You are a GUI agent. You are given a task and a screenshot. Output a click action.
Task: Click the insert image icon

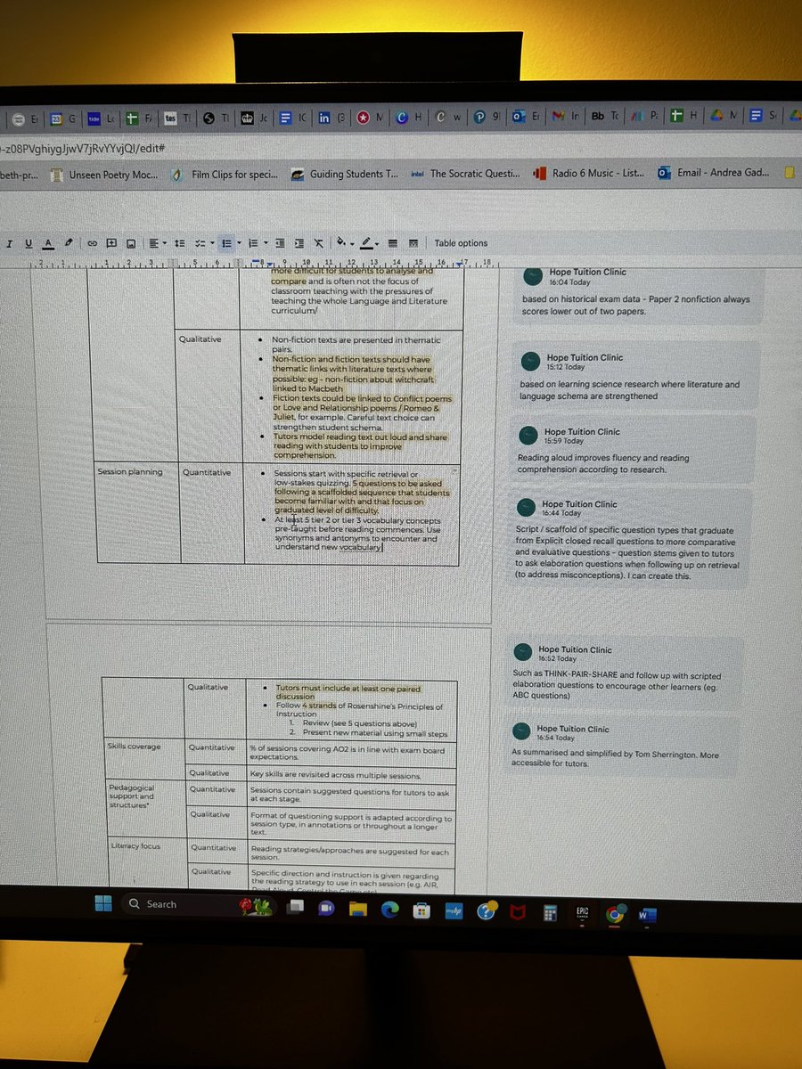point(131,243)
